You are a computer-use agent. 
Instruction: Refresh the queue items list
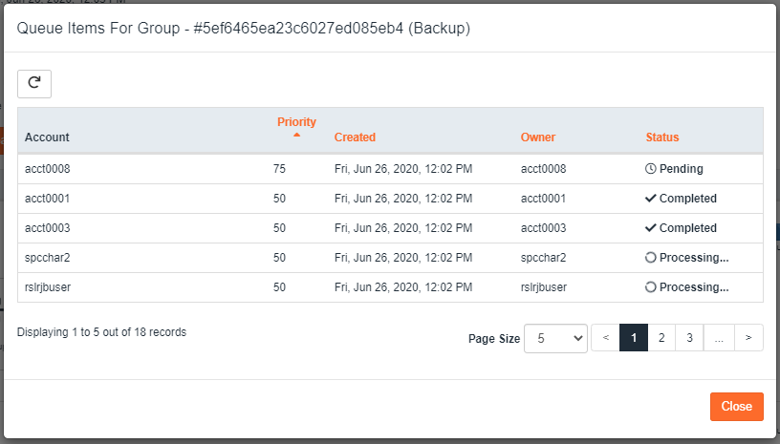pos(34,83)
